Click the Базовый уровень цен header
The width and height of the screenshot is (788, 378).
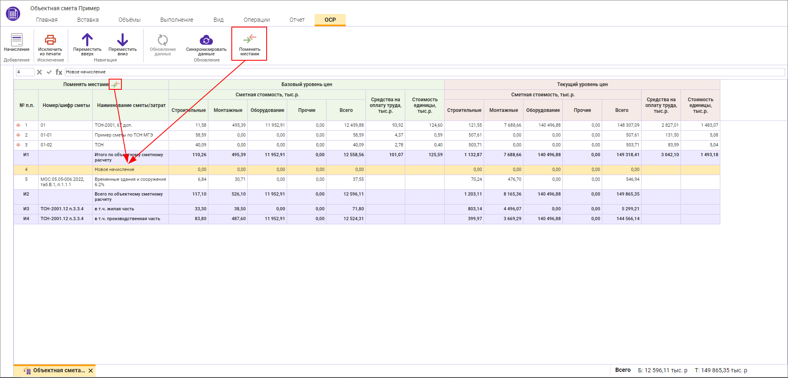click(x=307, y=84)
